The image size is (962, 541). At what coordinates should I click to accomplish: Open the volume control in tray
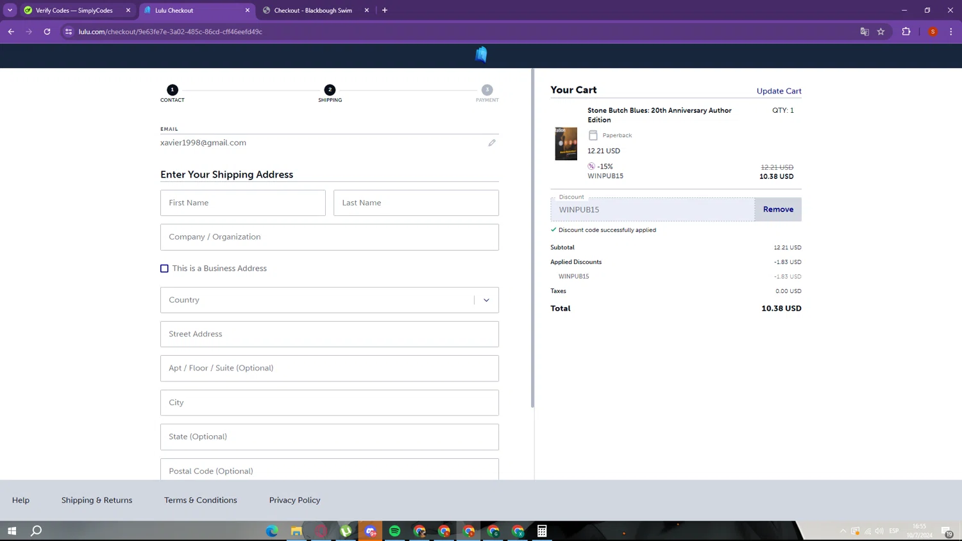(x=879, y=531)
